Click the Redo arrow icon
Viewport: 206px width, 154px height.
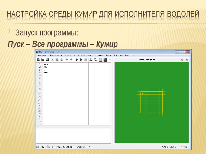click(x=71, y=60)
